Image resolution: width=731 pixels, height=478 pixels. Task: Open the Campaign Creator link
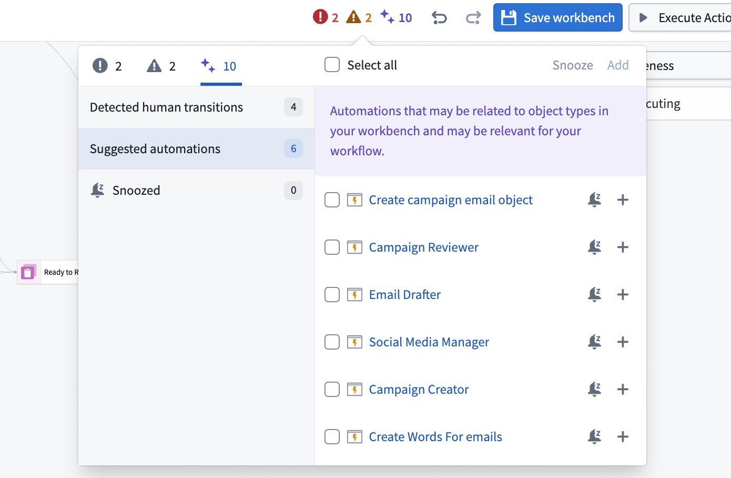click(419, 390)
